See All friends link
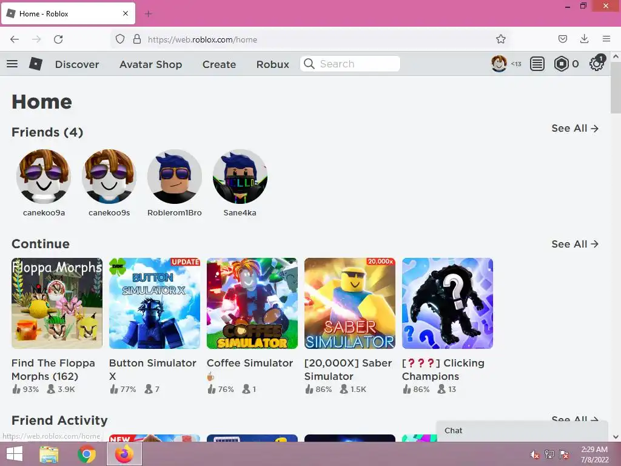Viewport: 621px width, 466px height. tap(575, 129)
